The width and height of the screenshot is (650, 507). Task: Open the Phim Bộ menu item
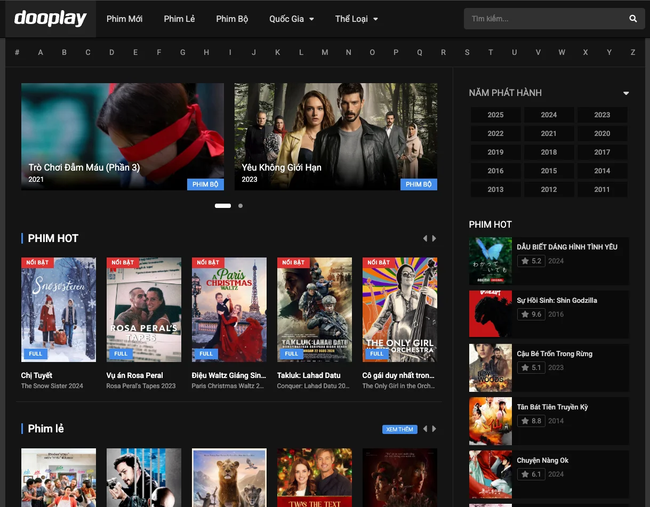tap(231, 19)
